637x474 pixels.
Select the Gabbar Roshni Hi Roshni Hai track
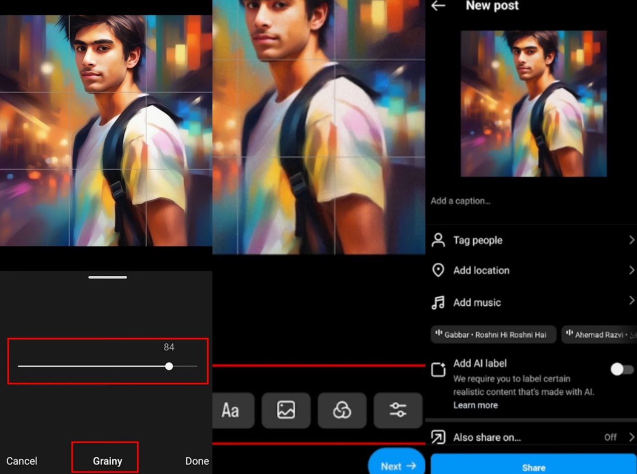(x=493, y=334)
